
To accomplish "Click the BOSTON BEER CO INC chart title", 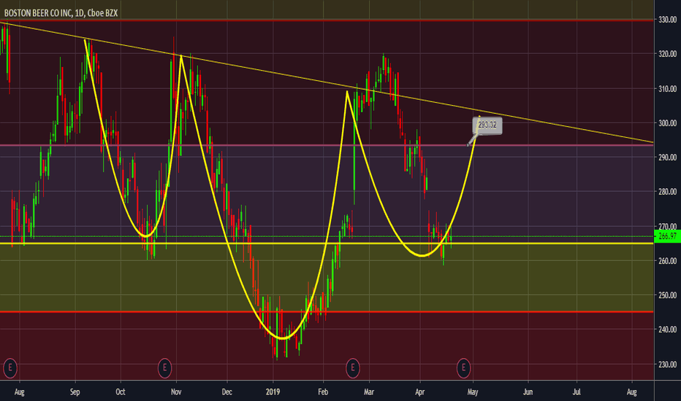I will (x=61, y=13).
